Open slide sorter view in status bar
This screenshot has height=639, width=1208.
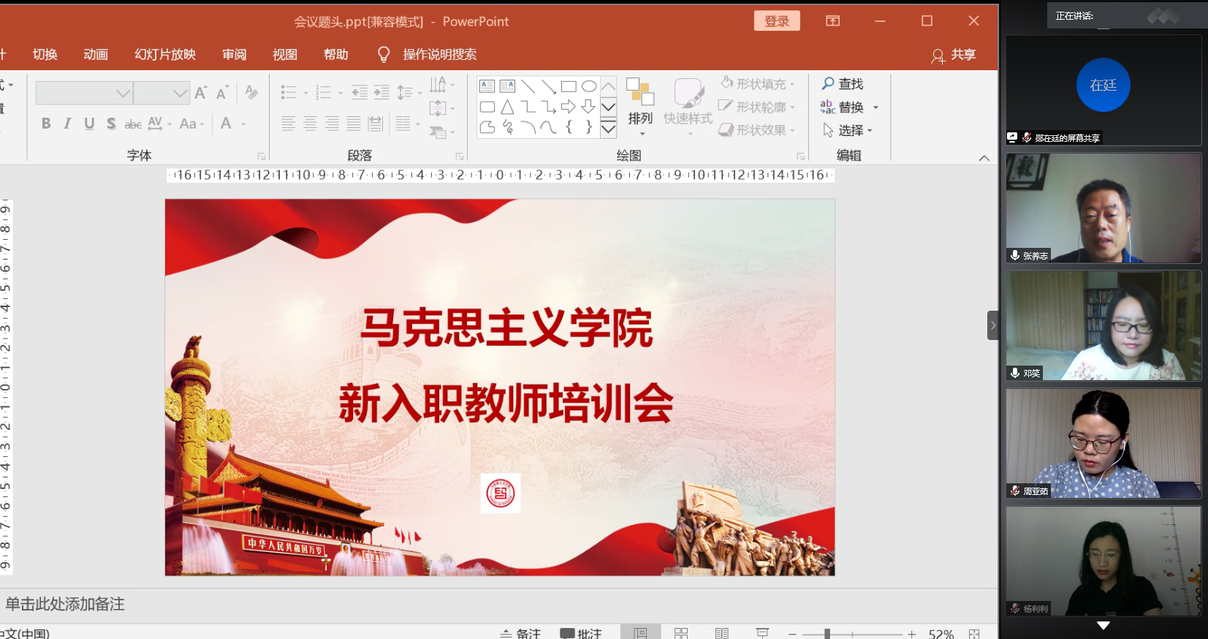pyautogui.click(x=681, y=633)
